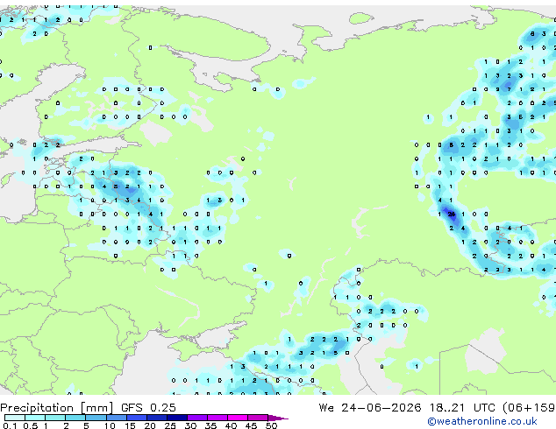Image resolution: width=556 pixels, height=429 pixels.
Task: Click the "GFS 0.25" model label
Action: coord(148,408)
